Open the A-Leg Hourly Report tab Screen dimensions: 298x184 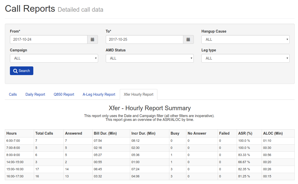99,94
